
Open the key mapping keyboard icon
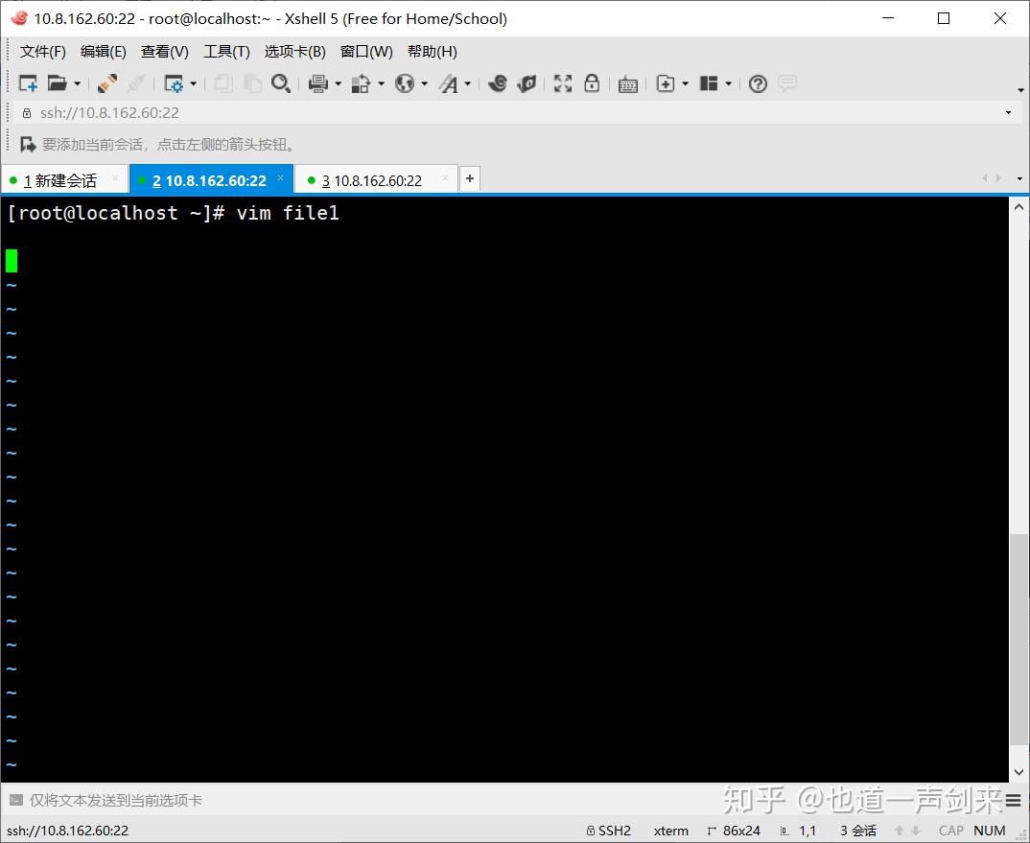pyautogui.click(x=628, y=84)
